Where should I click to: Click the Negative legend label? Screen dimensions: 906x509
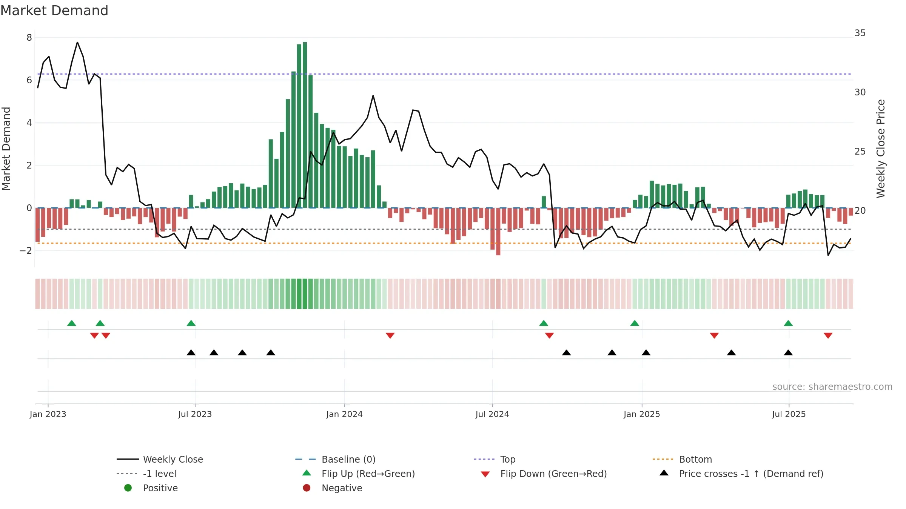342,488
